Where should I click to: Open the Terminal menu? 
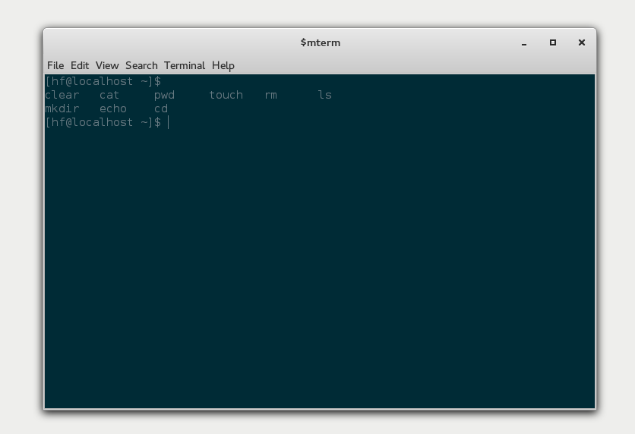[x=185, y=65]
